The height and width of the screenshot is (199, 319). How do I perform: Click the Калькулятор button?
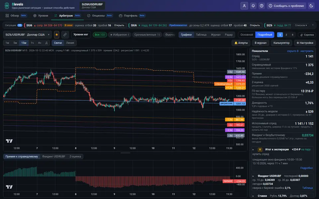pyautogui.click(x=281, y=43)
